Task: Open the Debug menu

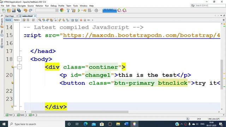Action: click(x=53, y=6)
